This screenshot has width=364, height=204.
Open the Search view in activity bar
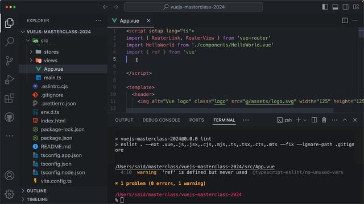tap(9, 41)
